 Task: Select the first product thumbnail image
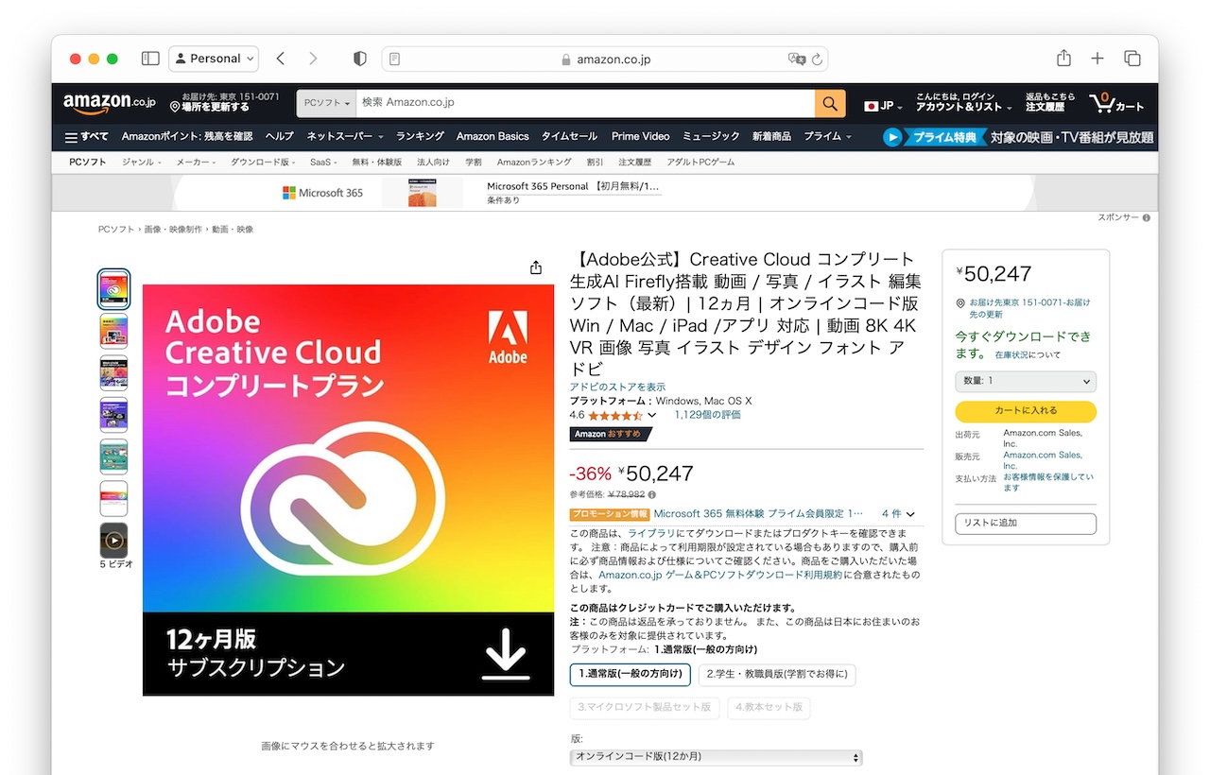[113, 289]
